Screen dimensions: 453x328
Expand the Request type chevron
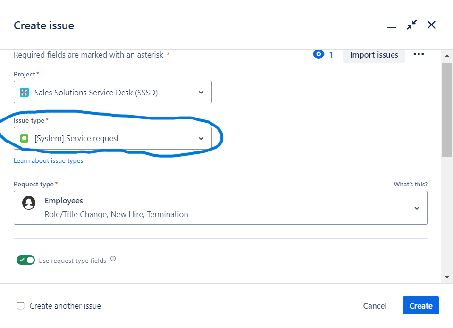(x=417, y=208)
